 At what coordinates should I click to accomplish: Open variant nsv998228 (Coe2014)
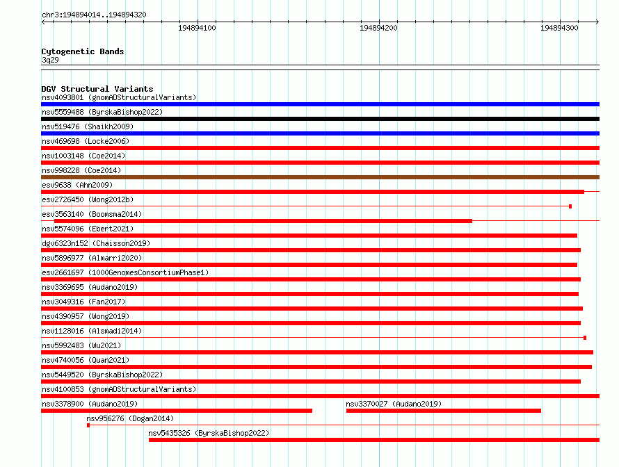coord(81,170)
